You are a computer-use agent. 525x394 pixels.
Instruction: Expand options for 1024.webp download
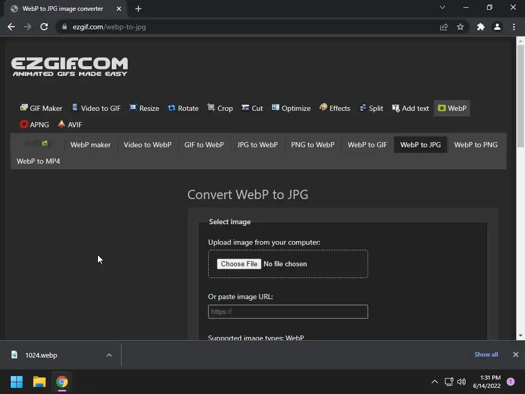click(109, 355)
